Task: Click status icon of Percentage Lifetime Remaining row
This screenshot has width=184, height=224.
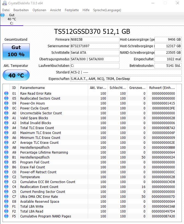Action: [x=6, y=152]
